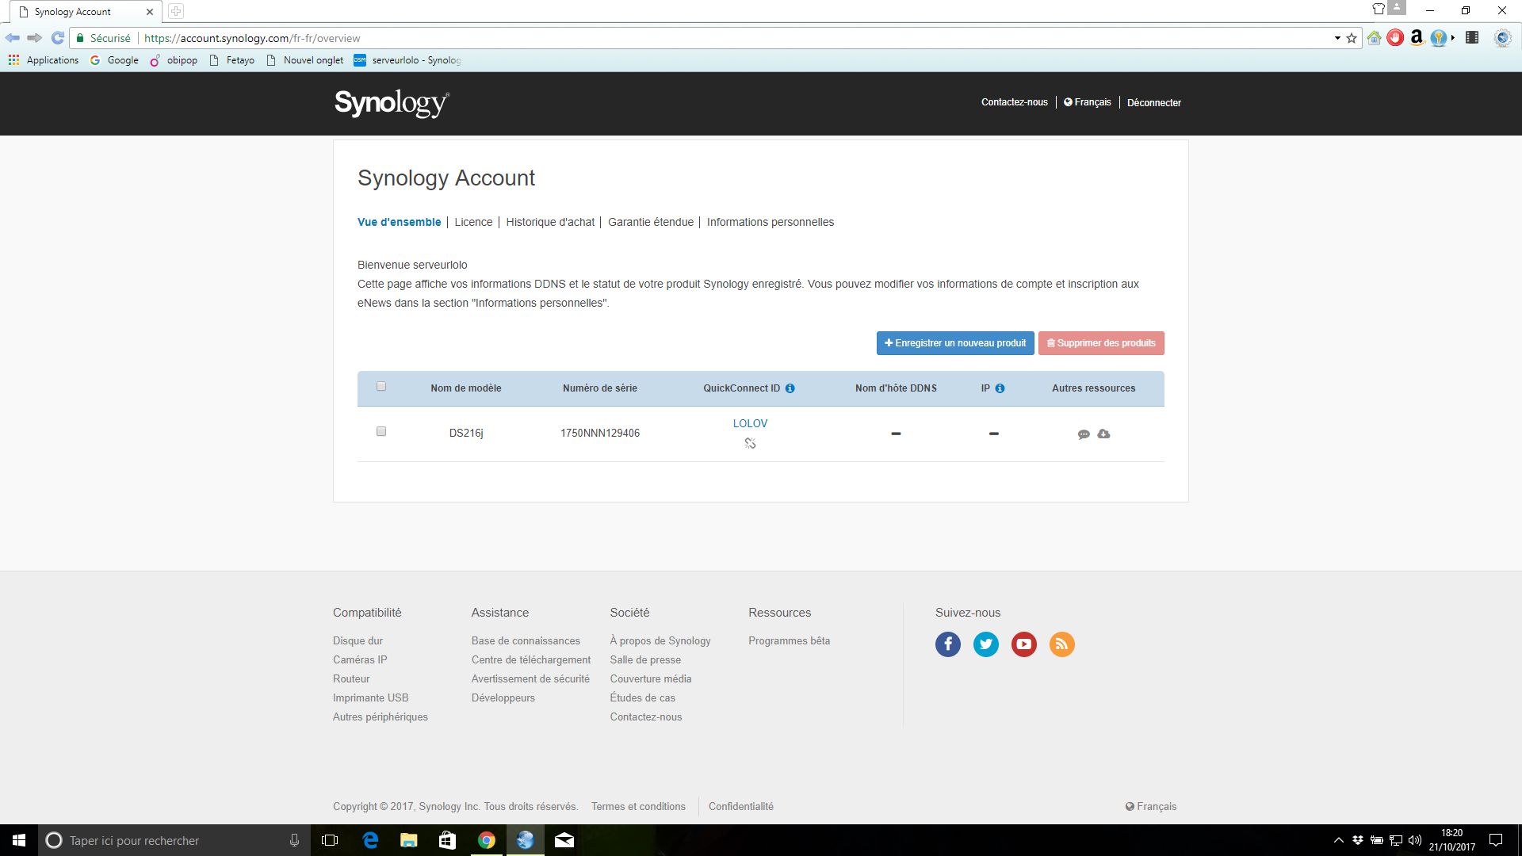Viewport: 1522px width, 856px height.
Task: Click the Déconnecter link
Action: (1153, 103)
